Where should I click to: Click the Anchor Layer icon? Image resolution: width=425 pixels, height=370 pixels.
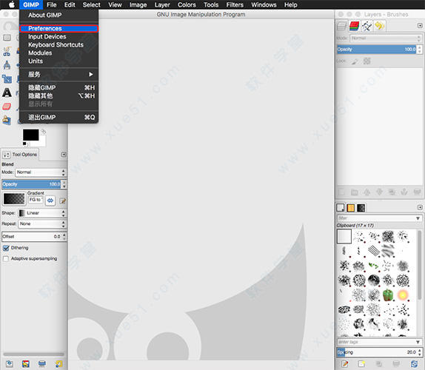pos(404,192)
